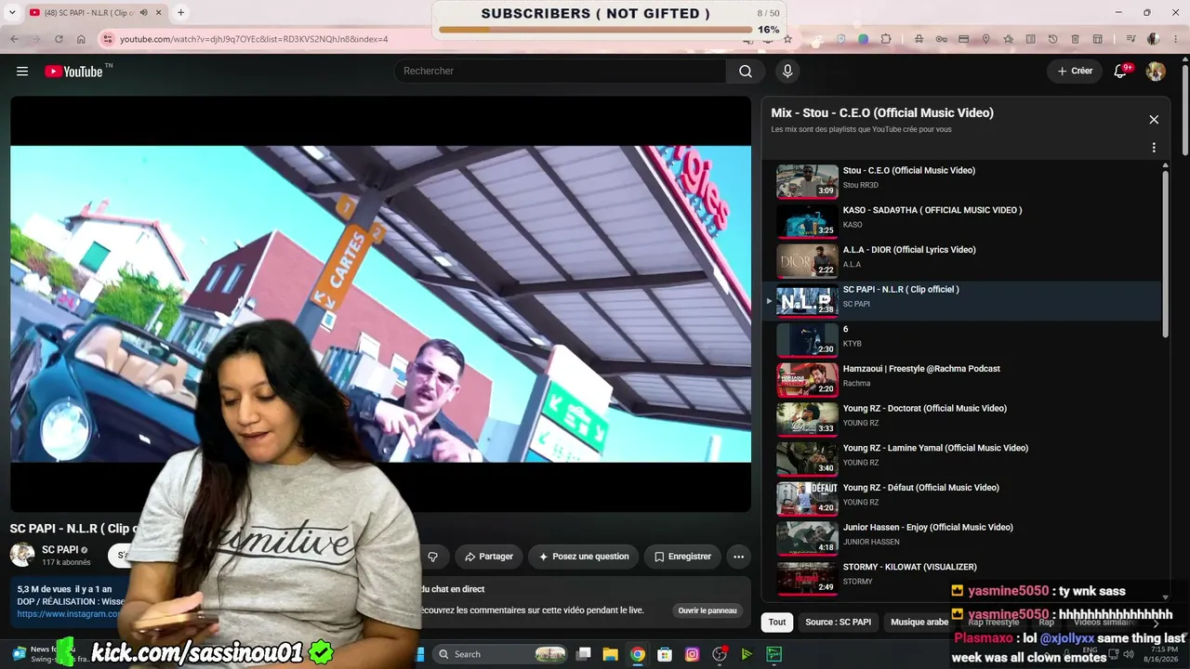Open Young RZ - Doctorat playlist entry
Image resolution: width=1190 pixels, height=669 pixels.
click(962, 419)
